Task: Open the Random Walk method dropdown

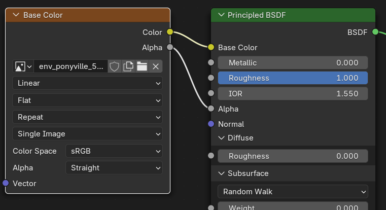Action: pyautogui.click(x=293, y=192)
